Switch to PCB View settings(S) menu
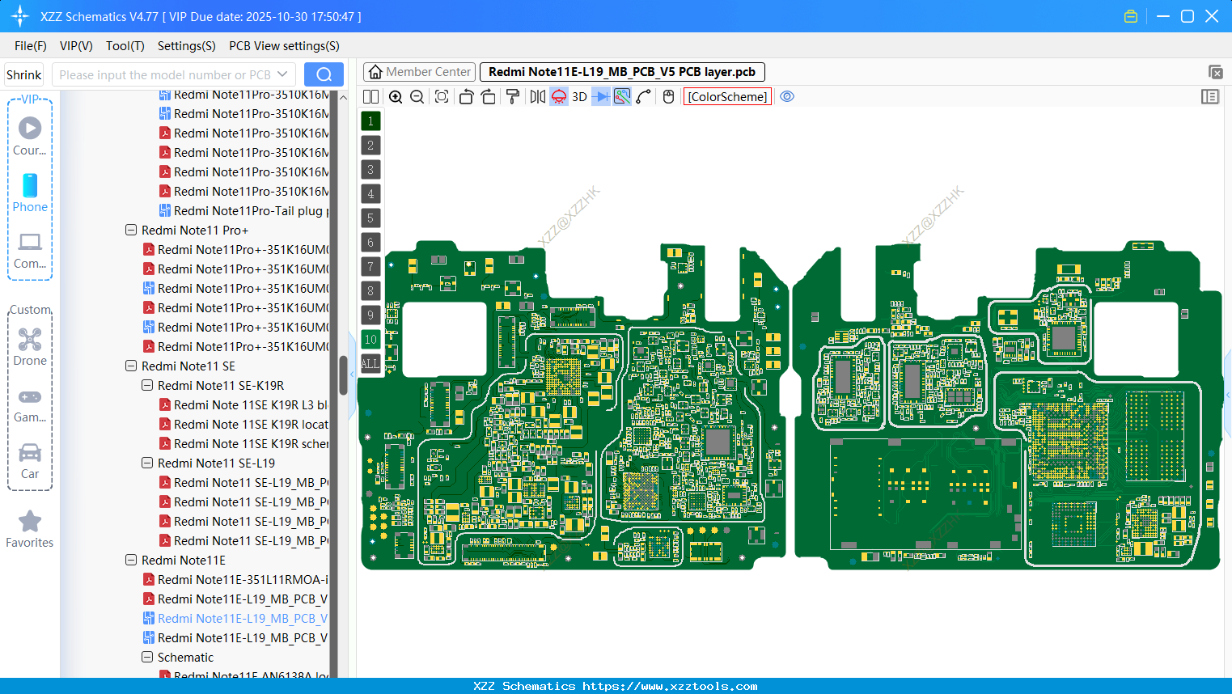The image size is (1232, 694). [283, 46]
